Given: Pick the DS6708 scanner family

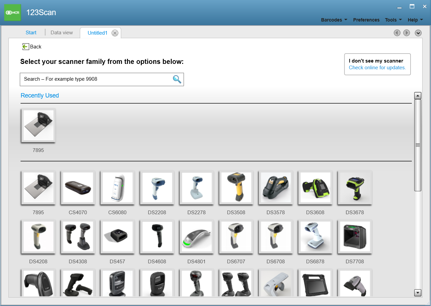Looking at the screenshot, I should (x=276, y=237).
